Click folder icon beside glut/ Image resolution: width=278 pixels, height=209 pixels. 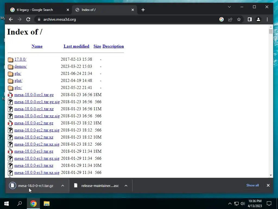point(11,81)
